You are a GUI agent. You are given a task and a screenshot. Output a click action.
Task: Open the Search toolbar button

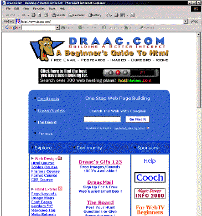(58, 15)
